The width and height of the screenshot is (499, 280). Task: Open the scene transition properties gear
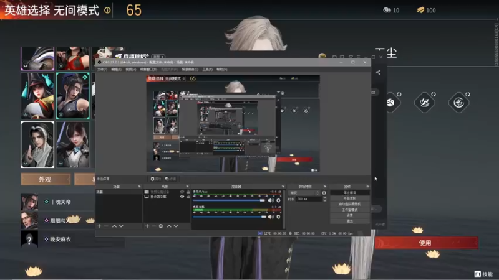pos(324,193)
